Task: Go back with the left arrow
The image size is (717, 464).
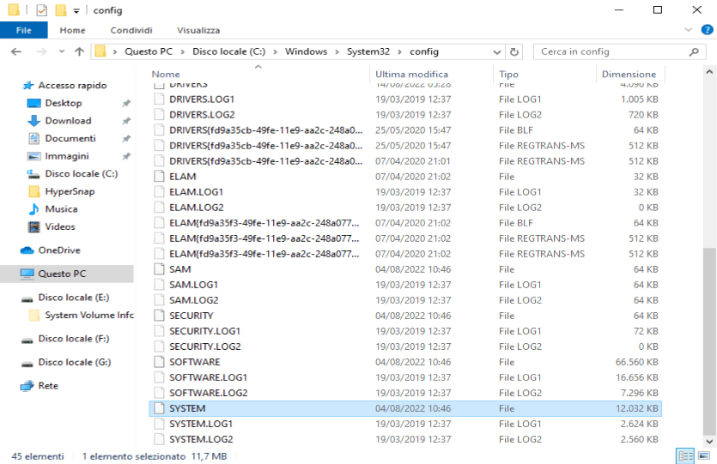Action: [x=16, y=51]
